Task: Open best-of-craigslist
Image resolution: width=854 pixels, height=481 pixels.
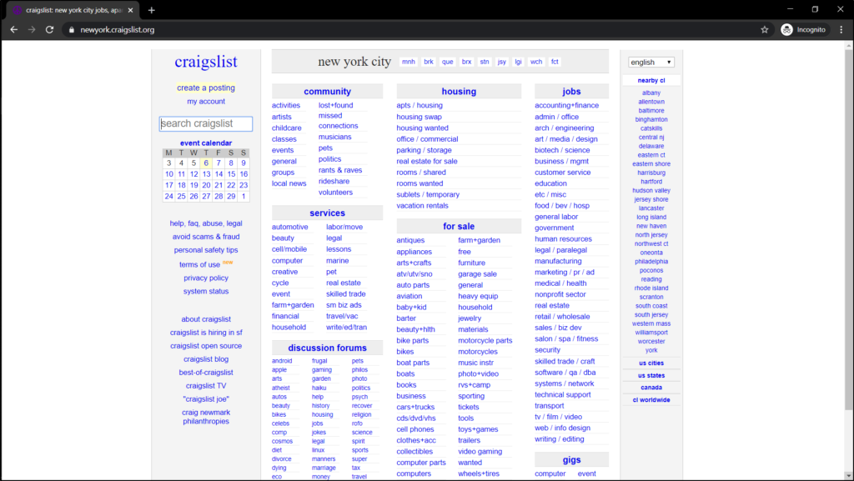Action: pos(205,372)
